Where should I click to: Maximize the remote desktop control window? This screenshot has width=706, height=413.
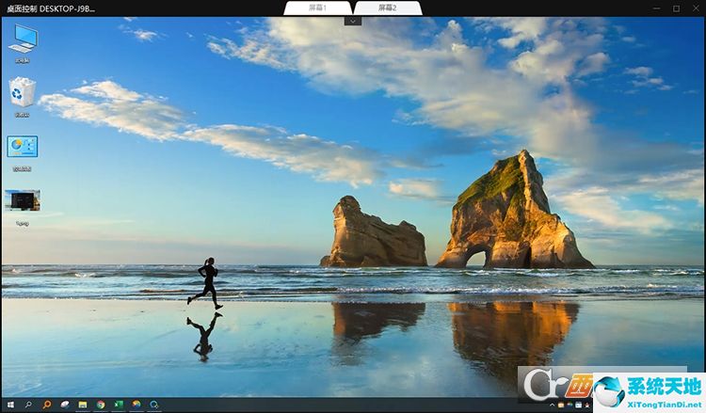[x=676, y=8]
